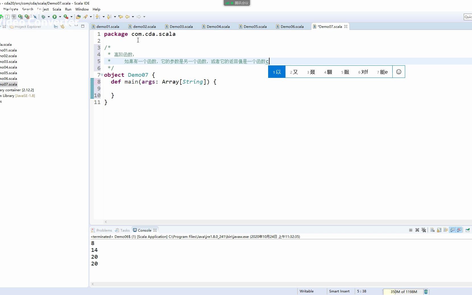Image resolution: width=472 pixels, height=295 pixels.
Task: Click console horizontal scrollbar left arrow
Action: pos(93,284)
